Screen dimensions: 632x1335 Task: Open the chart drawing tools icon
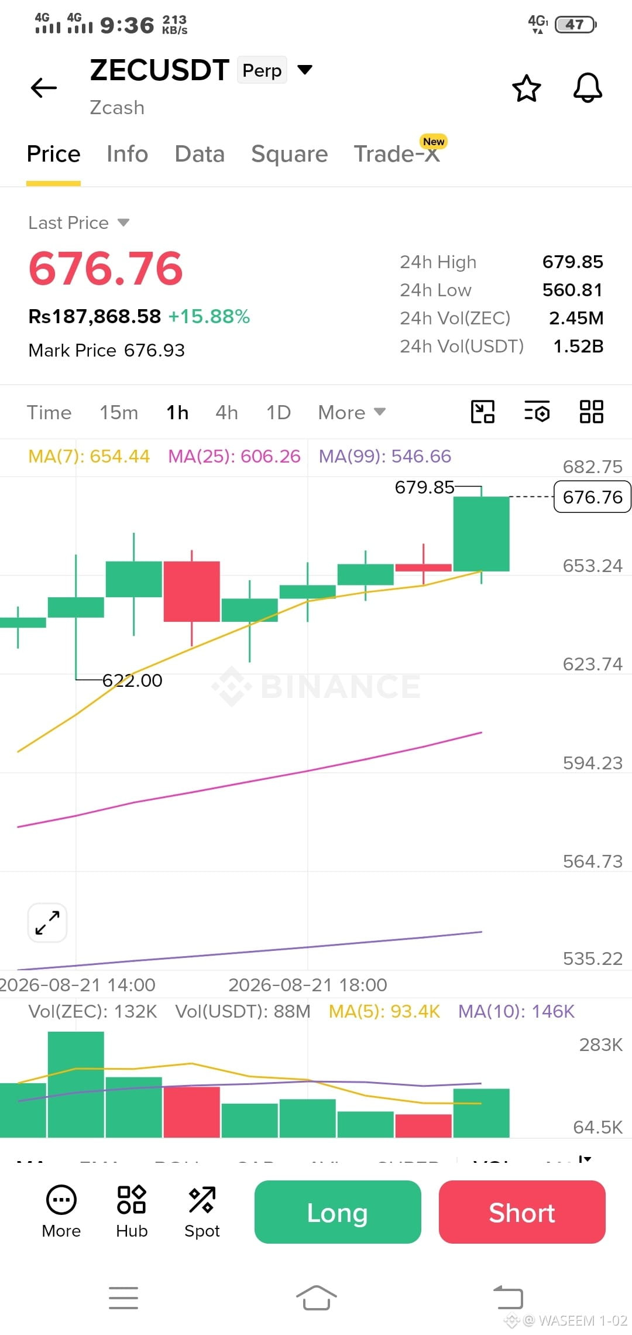pos(483,412)
